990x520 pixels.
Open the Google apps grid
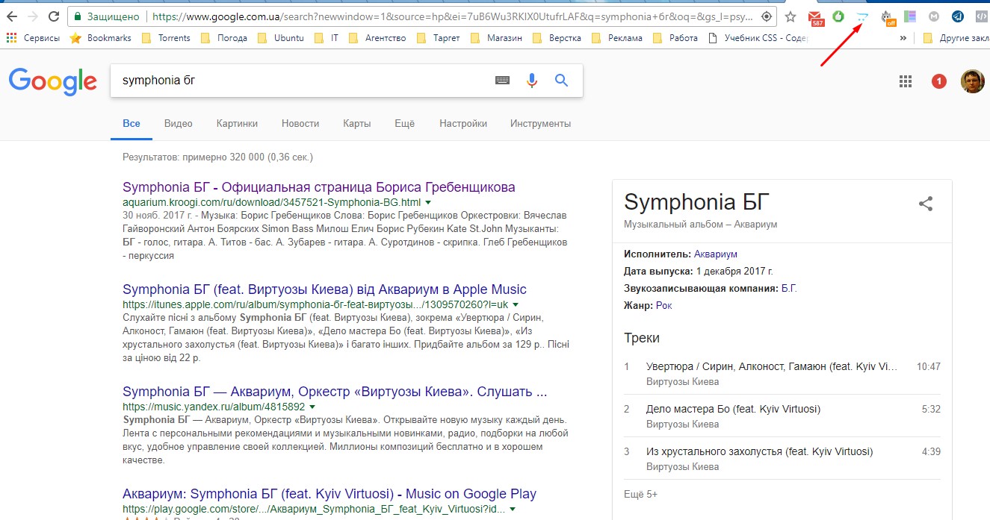[x=906, y=81]
